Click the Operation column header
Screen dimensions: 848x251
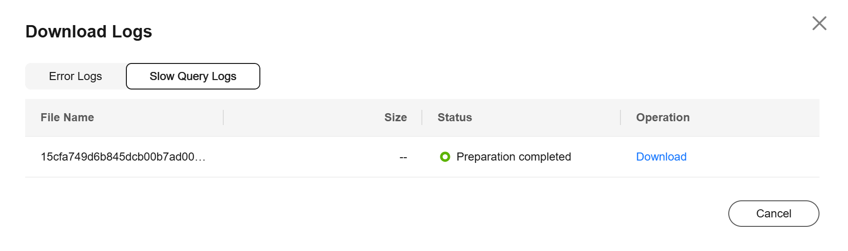coord(663,117)
